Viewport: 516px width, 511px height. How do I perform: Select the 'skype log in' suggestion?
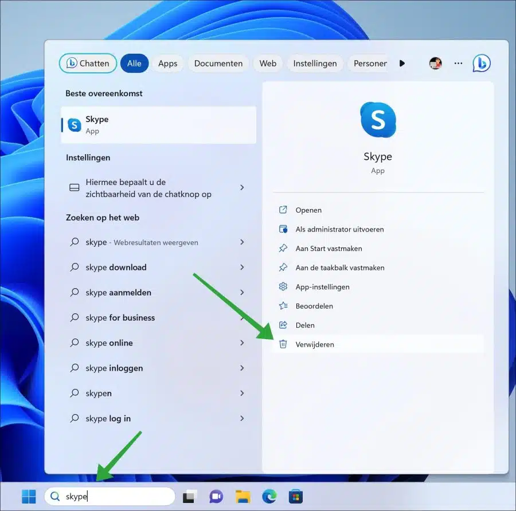(x=158, y=418)
